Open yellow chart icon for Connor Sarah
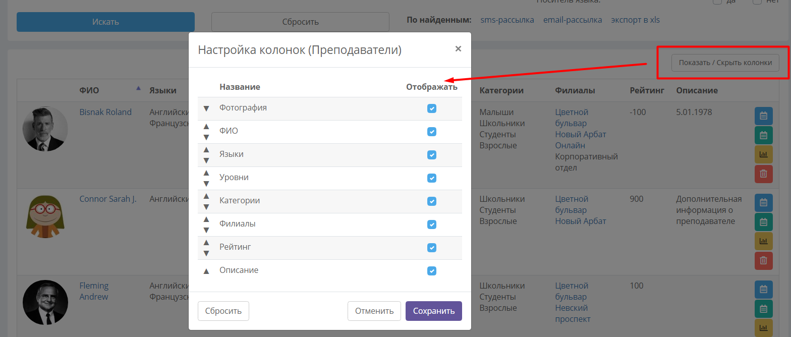Image resolution: width=791 pixels, height=337 pixels. pyautogui.click(x=763, y=241)
